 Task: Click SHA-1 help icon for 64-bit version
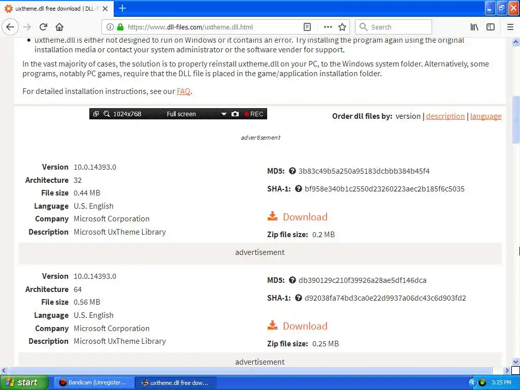tap(299, 298)
